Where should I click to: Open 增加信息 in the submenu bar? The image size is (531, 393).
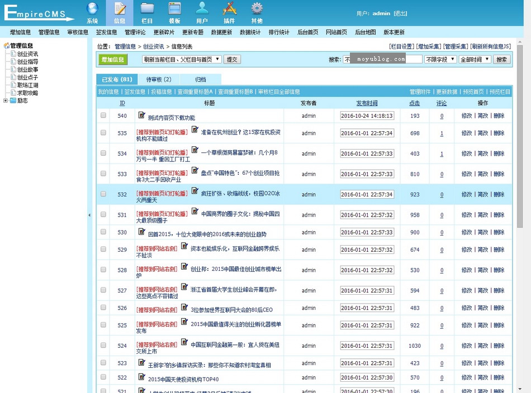20,32
